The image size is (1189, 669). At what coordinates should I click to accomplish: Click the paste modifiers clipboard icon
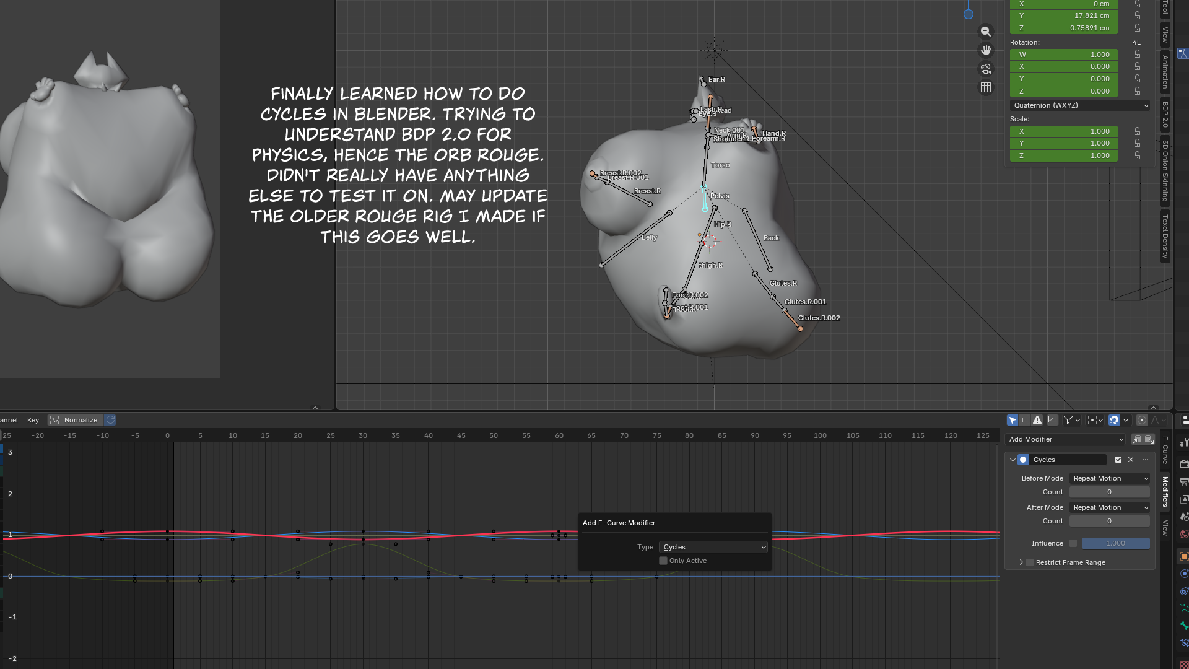click(x=1149, y=439)
